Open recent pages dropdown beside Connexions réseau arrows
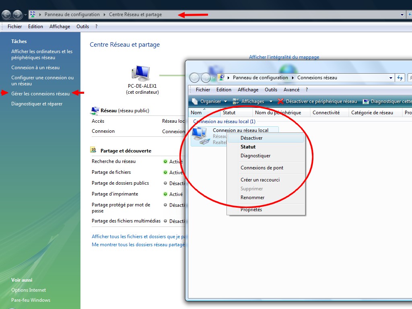Image resolution: width=412 pixels, height=309 pixels. pos(214,78)
